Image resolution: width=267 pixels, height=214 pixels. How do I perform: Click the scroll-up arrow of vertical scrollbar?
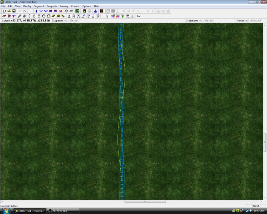(265, 25)
